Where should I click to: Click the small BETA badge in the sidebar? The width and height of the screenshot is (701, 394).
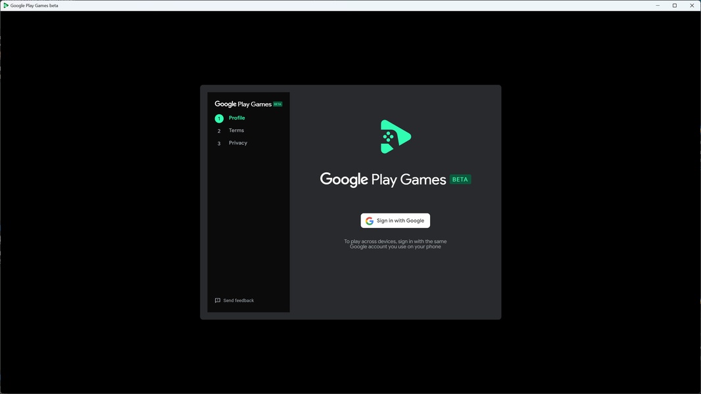click(278, 104)
